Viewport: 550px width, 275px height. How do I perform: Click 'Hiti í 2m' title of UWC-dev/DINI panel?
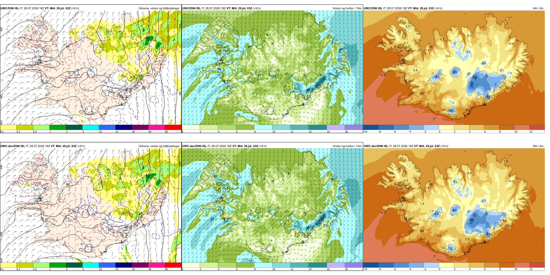point(538,146)
